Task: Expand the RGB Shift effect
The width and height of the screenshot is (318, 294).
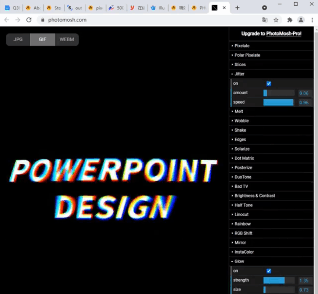Action: 271,233
